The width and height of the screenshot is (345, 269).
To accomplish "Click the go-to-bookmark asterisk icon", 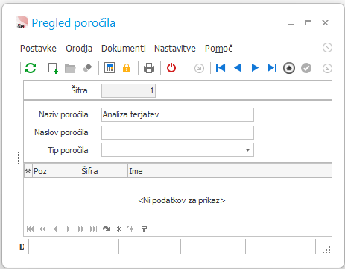I will [131, 229].
